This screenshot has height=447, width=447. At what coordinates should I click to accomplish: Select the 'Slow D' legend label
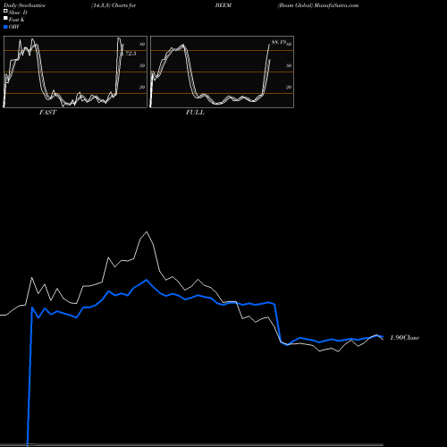[x=18, y=13]
